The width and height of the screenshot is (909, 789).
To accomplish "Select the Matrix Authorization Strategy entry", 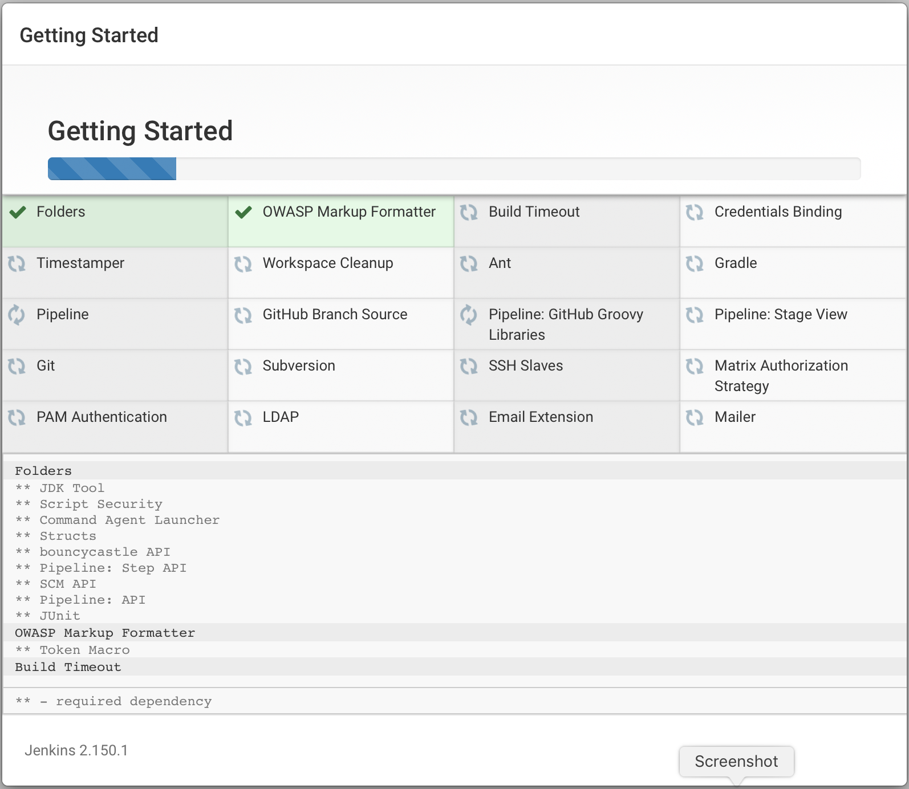I will pos(781,376).
